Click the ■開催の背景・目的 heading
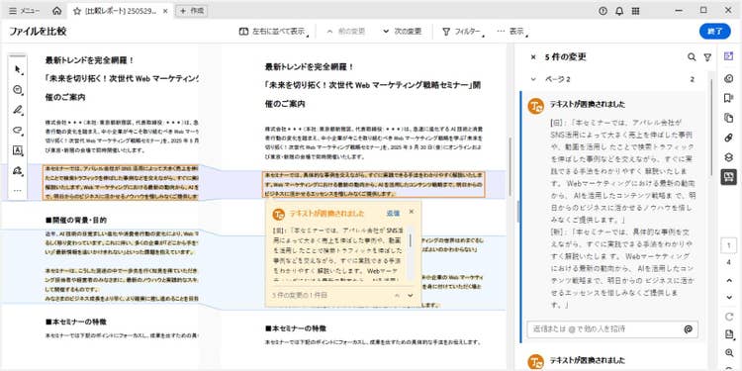Screen dimensions: 742x371 (76, 220)
